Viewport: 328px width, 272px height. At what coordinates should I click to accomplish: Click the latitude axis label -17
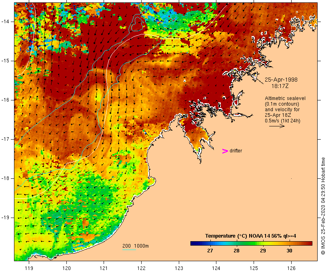tap(5, 139)
